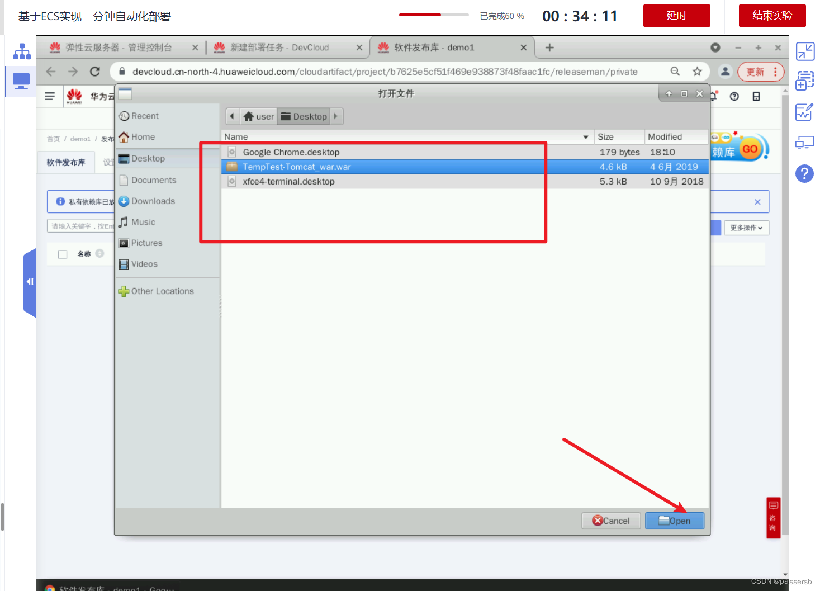This screenshot has height=591, width=820.
Task: Click the Chrome taskbar item at the bottom
Action: (x=110, y=587)
